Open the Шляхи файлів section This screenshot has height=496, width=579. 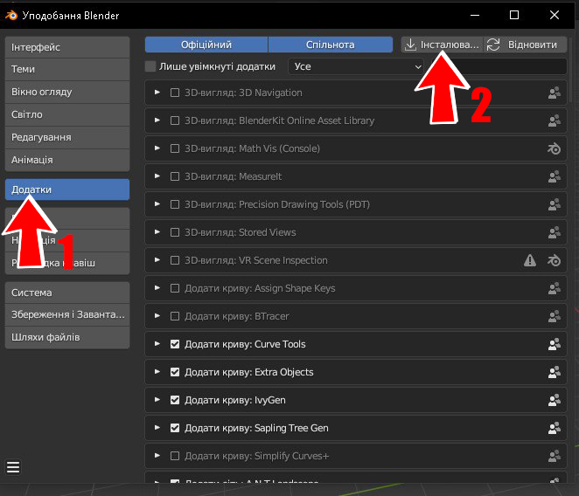[x=67, y=337]
